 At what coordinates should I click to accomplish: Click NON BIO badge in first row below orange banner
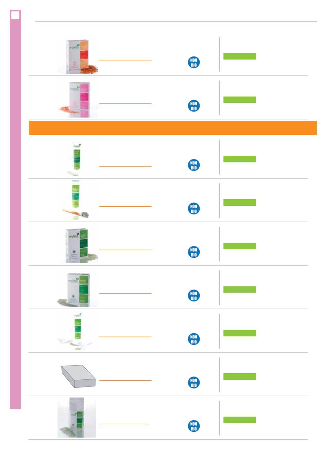point(194,165)
